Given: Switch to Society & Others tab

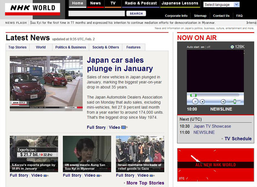Looking at the screenshot, I should [x=106, y=47].
